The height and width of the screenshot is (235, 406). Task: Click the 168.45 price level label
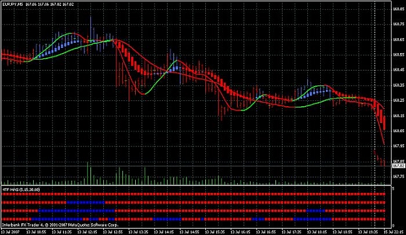pyautogui.click(x=398, y=70)
